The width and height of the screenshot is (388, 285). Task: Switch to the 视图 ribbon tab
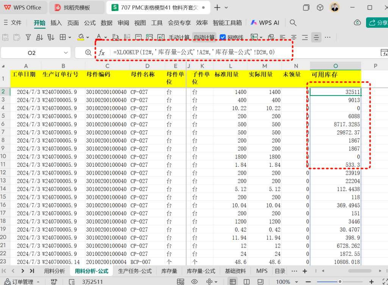point(140,23)
